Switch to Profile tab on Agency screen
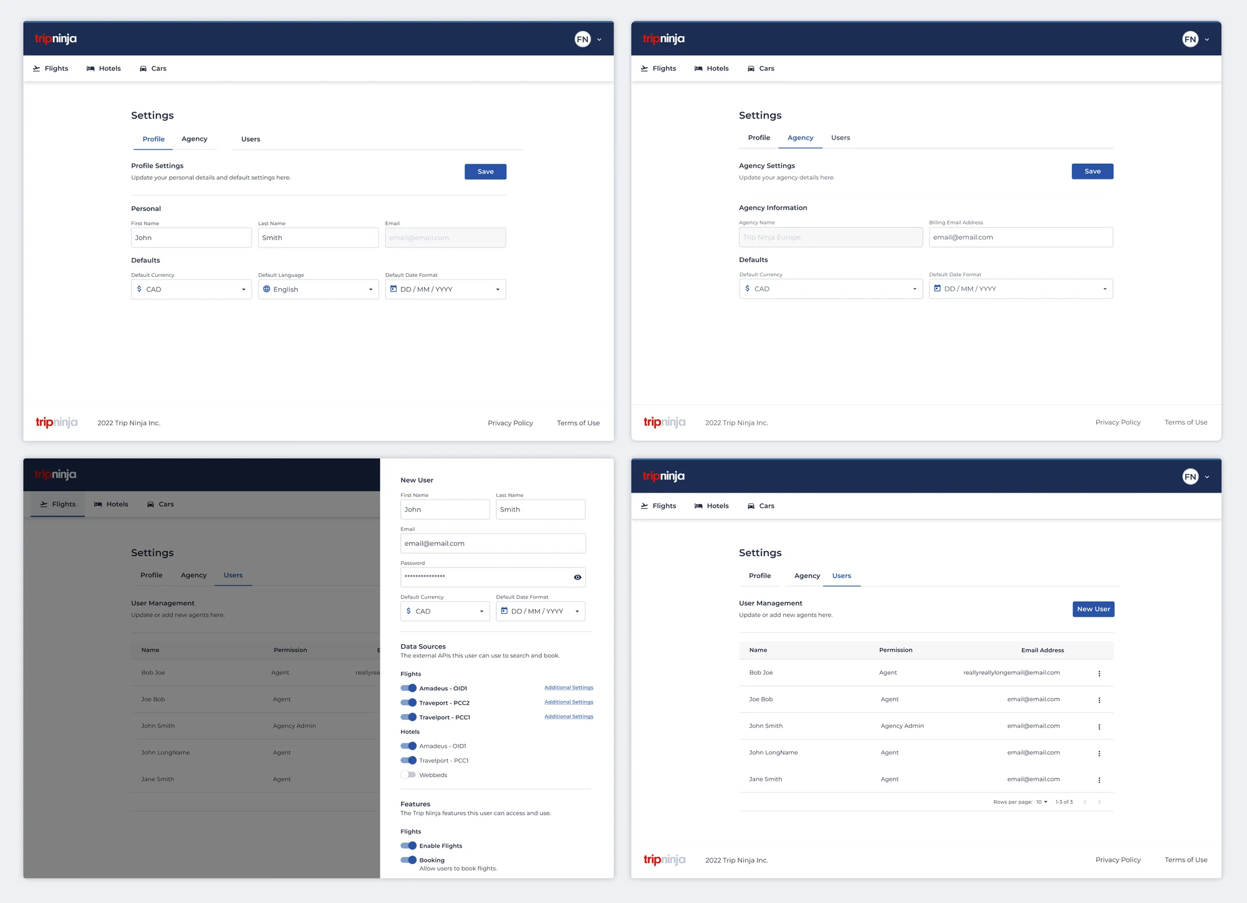The width and height of the screenshot is (1247, 903). [759, 138]
